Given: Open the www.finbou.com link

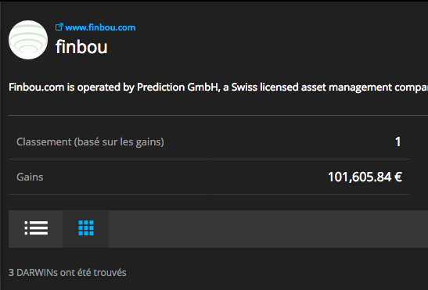Looking at the screenshot, I should click(100, 27).
